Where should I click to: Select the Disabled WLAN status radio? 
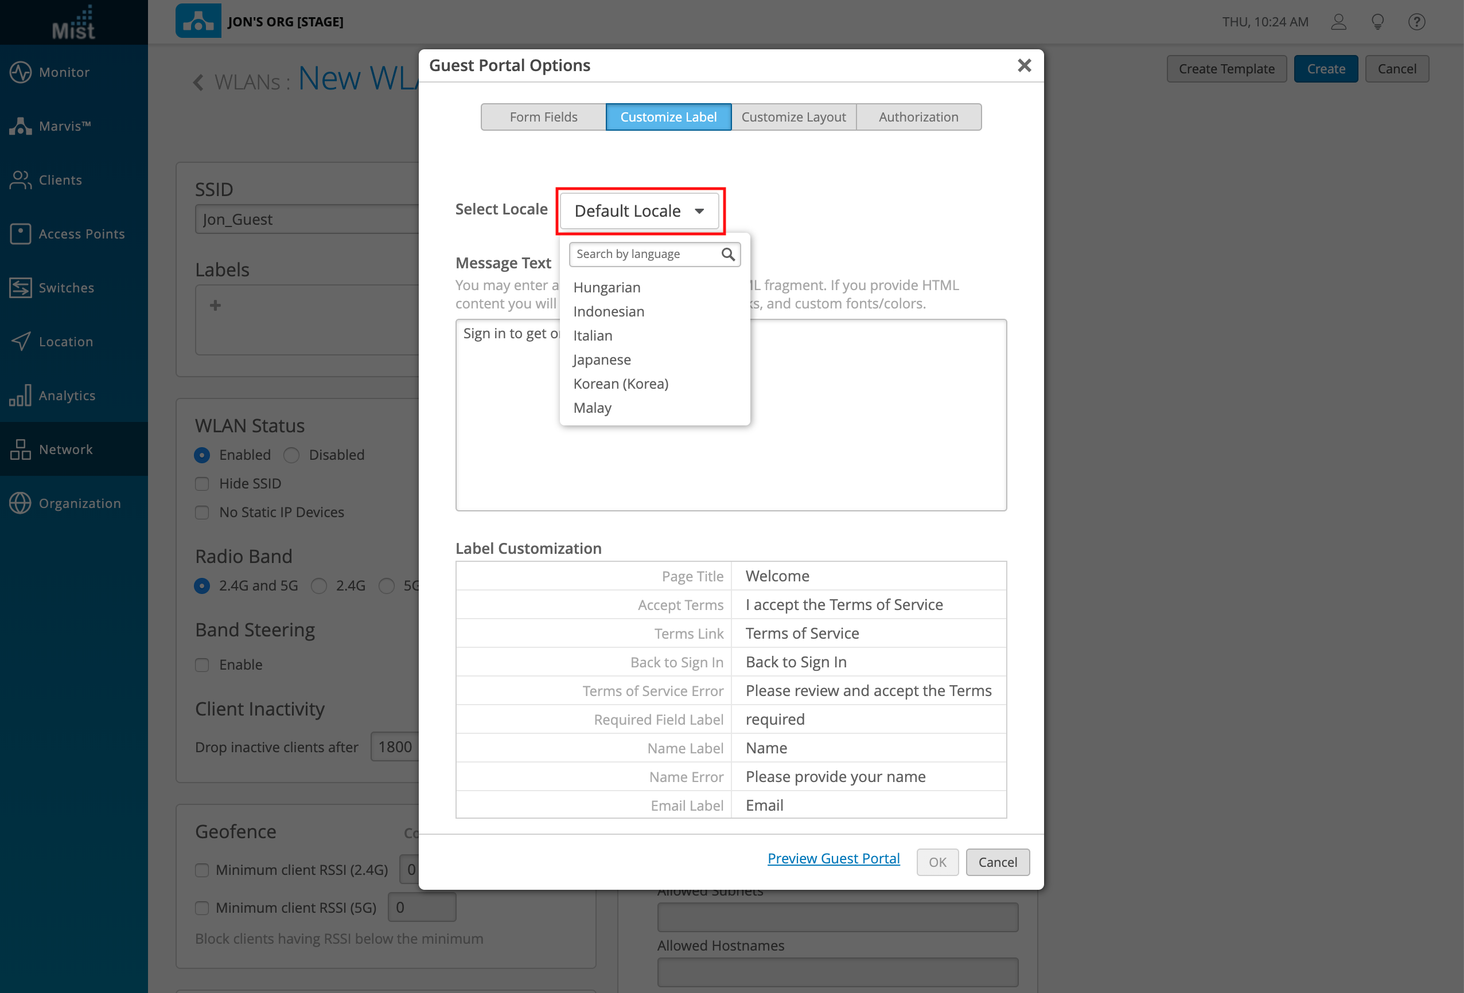coord(291,455)
